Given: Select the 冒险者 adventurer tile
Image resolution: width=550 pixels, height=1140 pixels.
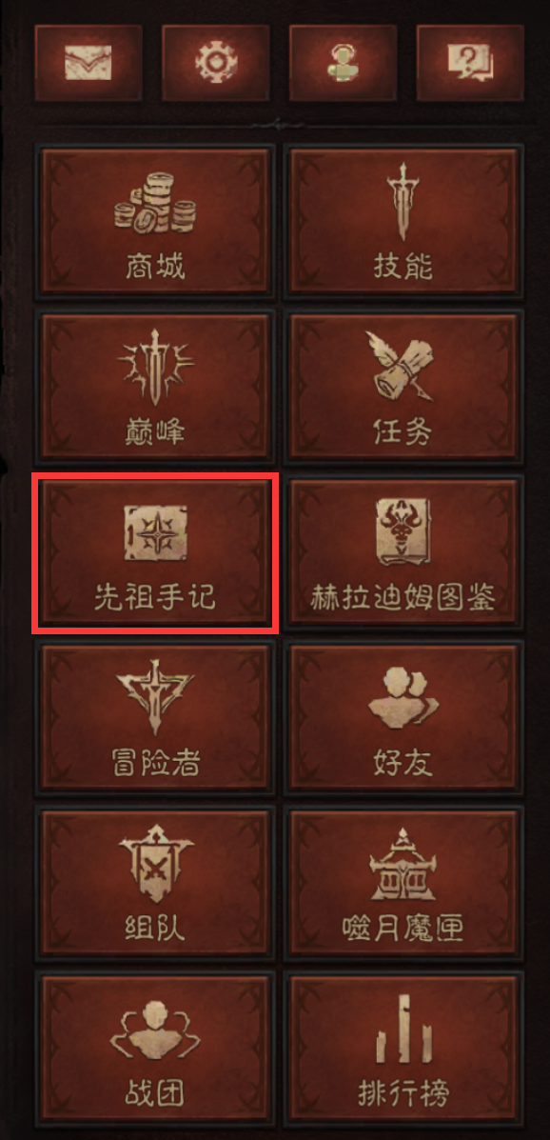Looking at the screenshot, I should pyautogui.click(x=155, y=717).
